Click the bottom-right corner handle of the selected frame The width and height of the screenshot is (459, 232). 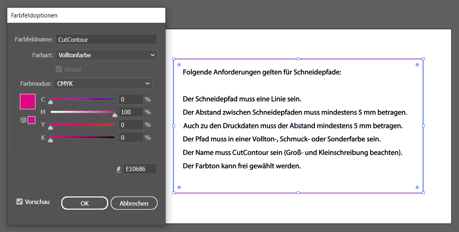click(423, 193)
